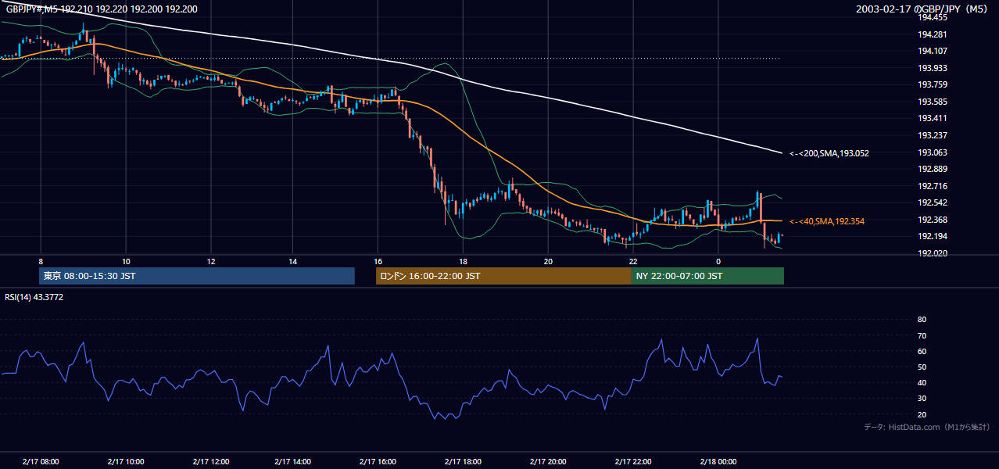
Task: Click RSI axis level 60
Action: (x=922, y=351)
